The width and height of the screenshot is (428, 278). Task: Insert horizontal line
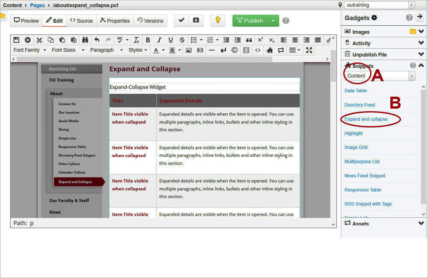click(x=212, y=50)
